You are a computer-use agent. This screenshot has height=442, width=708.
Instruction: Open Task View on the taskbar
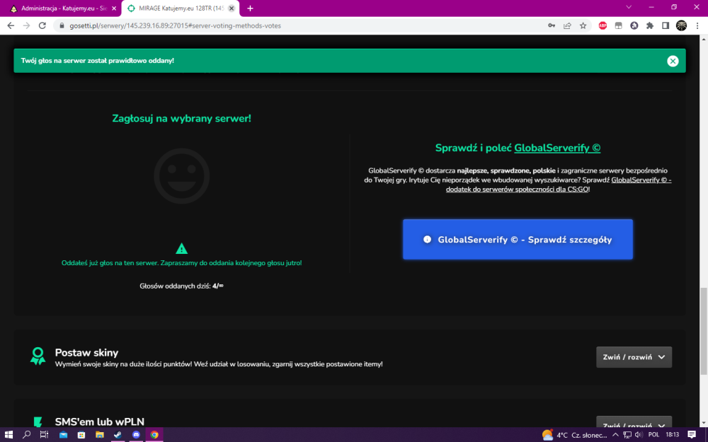[x=44, y=435]
